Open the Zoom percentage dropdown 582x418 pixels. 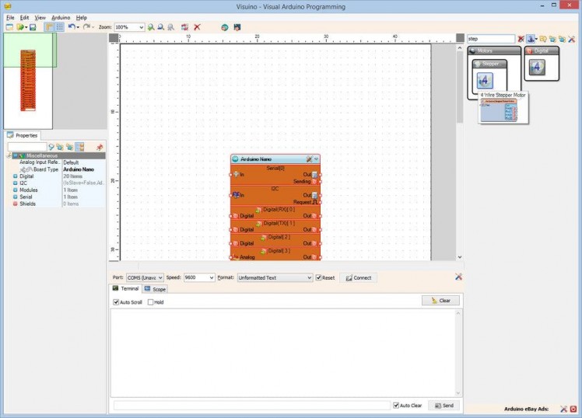coord(141,27)
